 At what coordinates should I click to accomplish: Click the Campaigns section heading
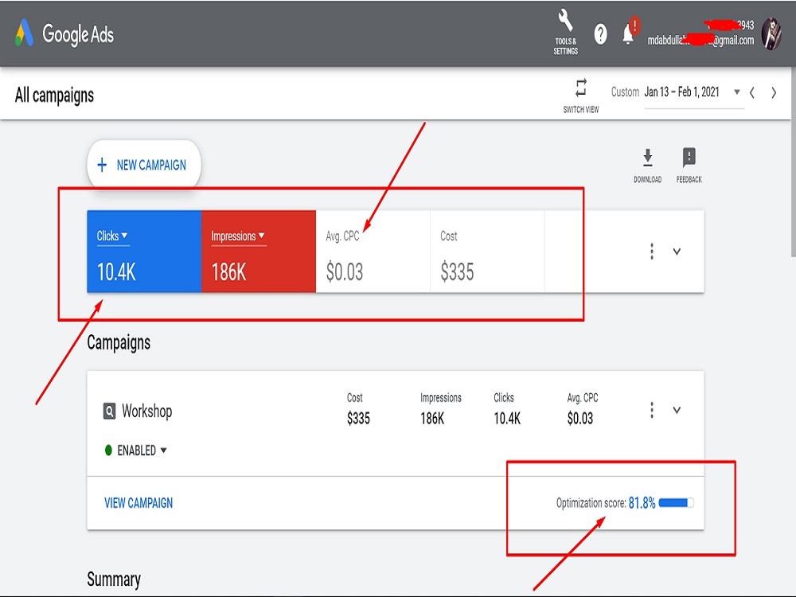(119, 342)
